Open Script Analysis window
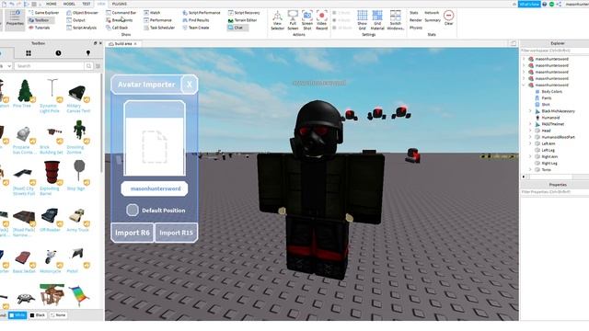Image resolution: width=589 pixels, height=331 pixels. 82,28
